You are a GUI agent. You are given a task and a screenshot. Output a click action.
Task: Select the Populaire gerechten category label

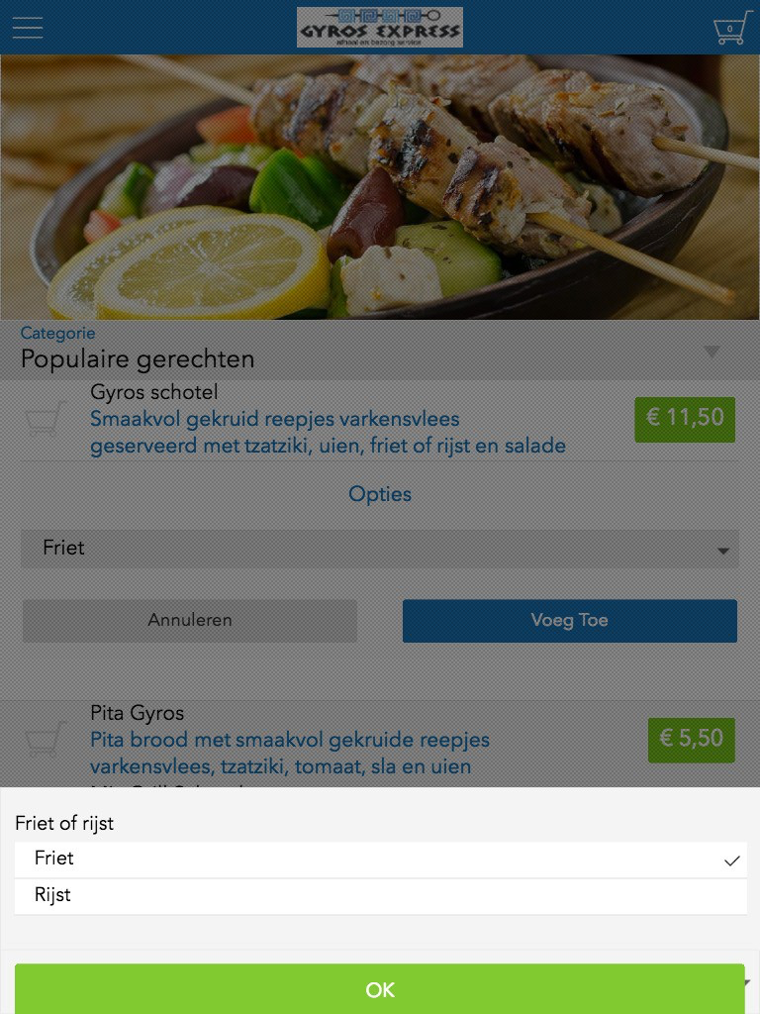click(138, 359)
